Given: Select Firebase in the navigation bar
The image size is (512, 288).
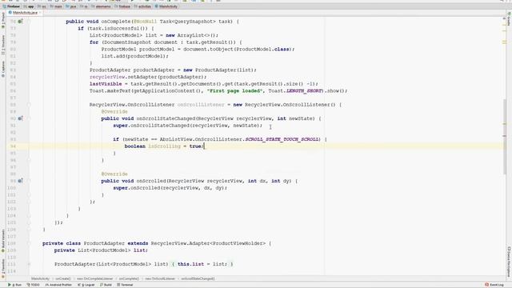Looking at the screenshot, I should tap(11, 6).
